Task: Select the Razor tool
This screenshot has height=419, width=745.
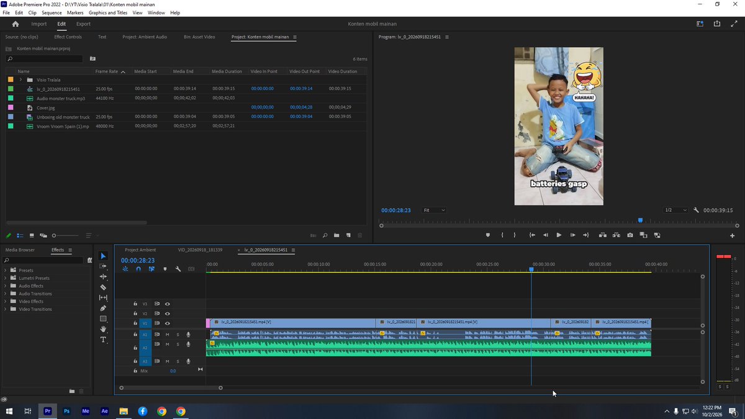Action: [x=103, y=287]
